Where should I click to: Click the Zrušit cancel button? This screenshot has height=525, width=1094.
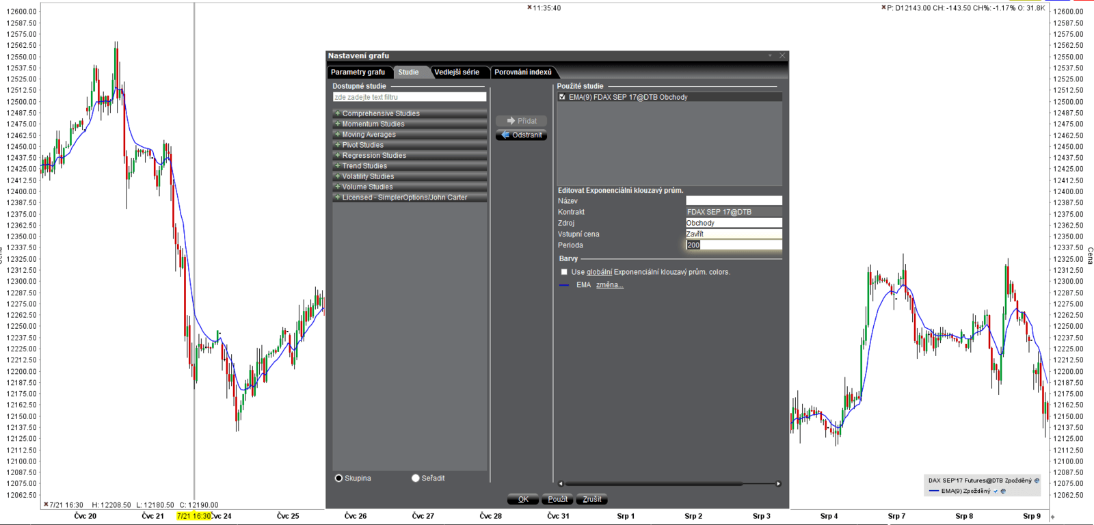tap(592, 499)
